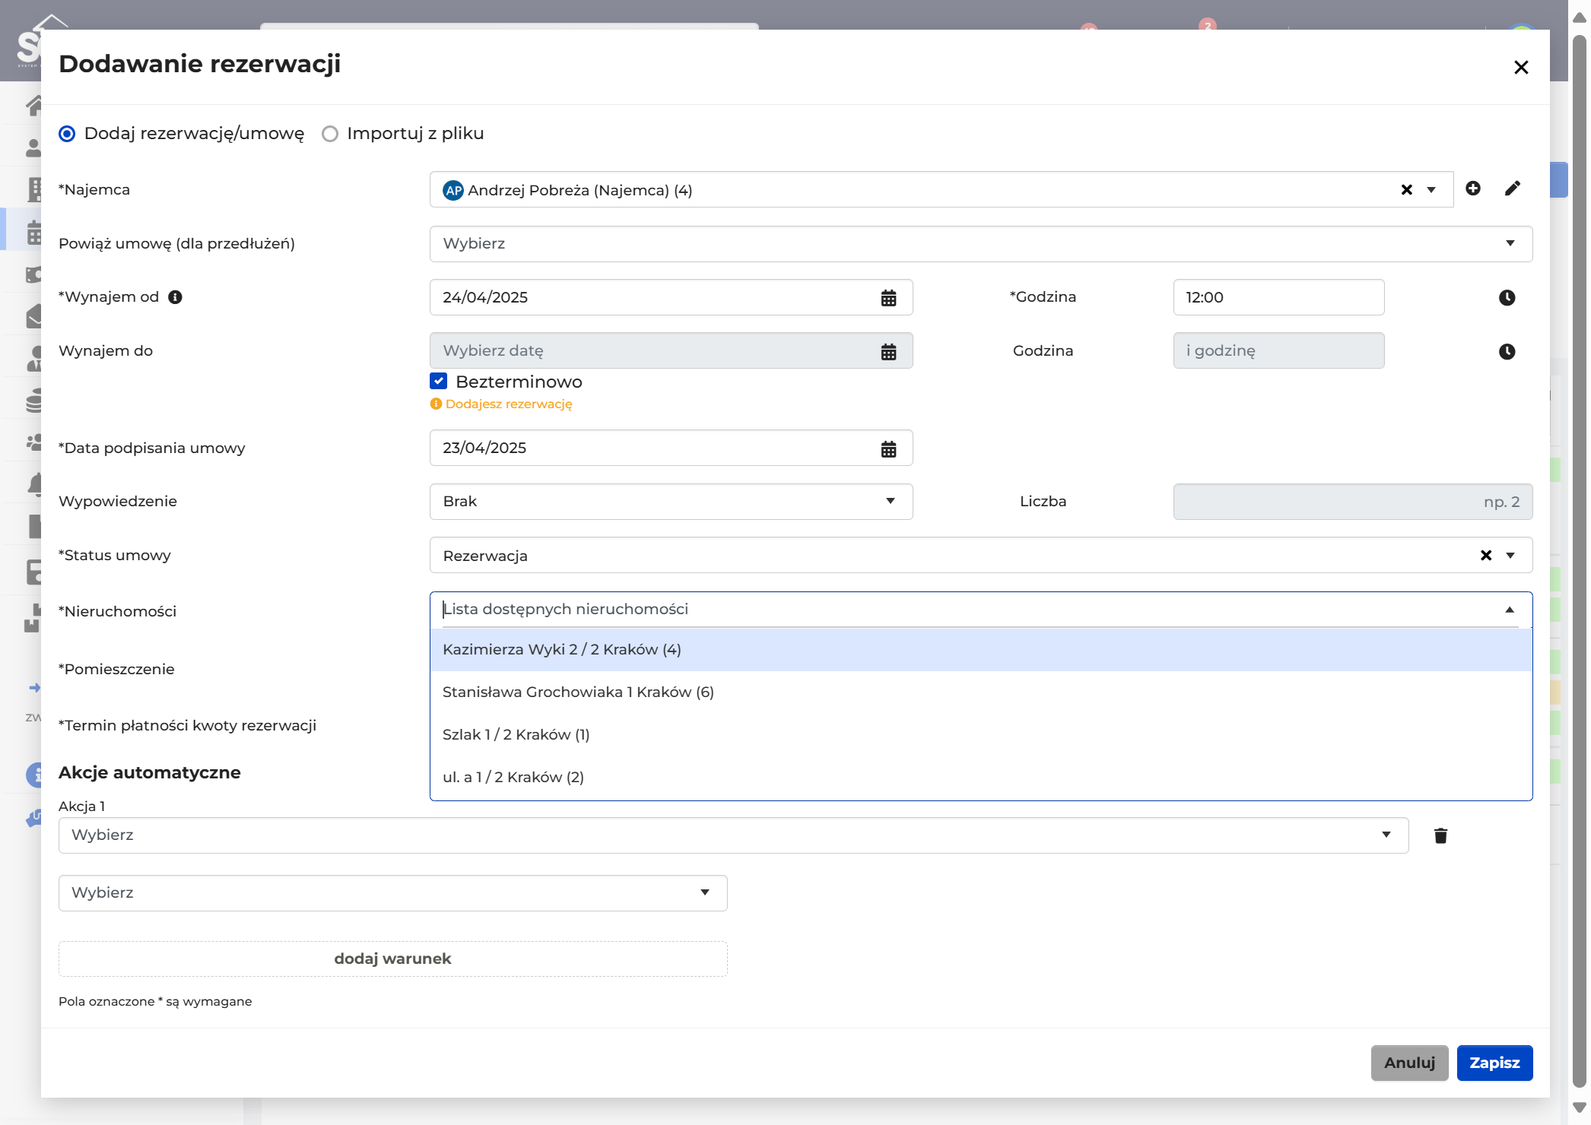Add new tenant with plus icon
The width and height of the screenshot is (1591, 1125).
tap(1473, 189)
